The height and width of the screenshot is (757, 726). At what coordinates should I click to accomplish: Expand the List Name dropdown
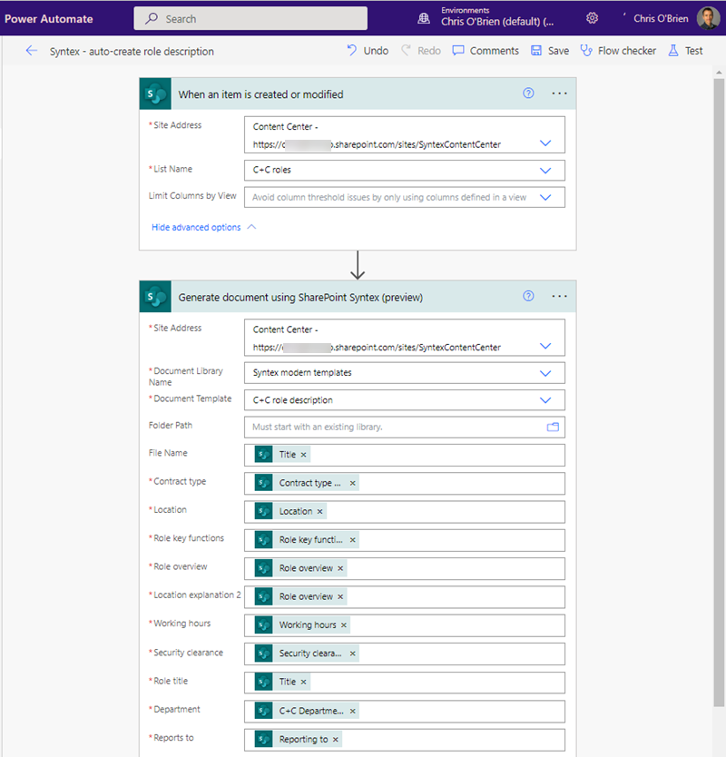pos(545,171)
